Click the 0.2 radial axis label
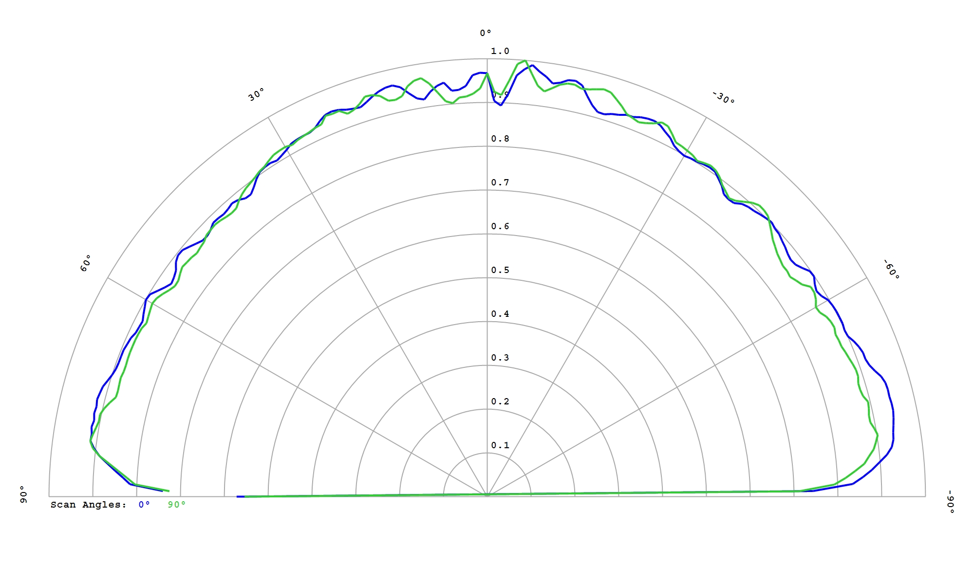Viewport: 974px width, 584px height. click(x=500, y=401)
